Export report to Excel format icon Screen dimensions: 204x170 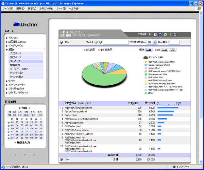[165, 35]
